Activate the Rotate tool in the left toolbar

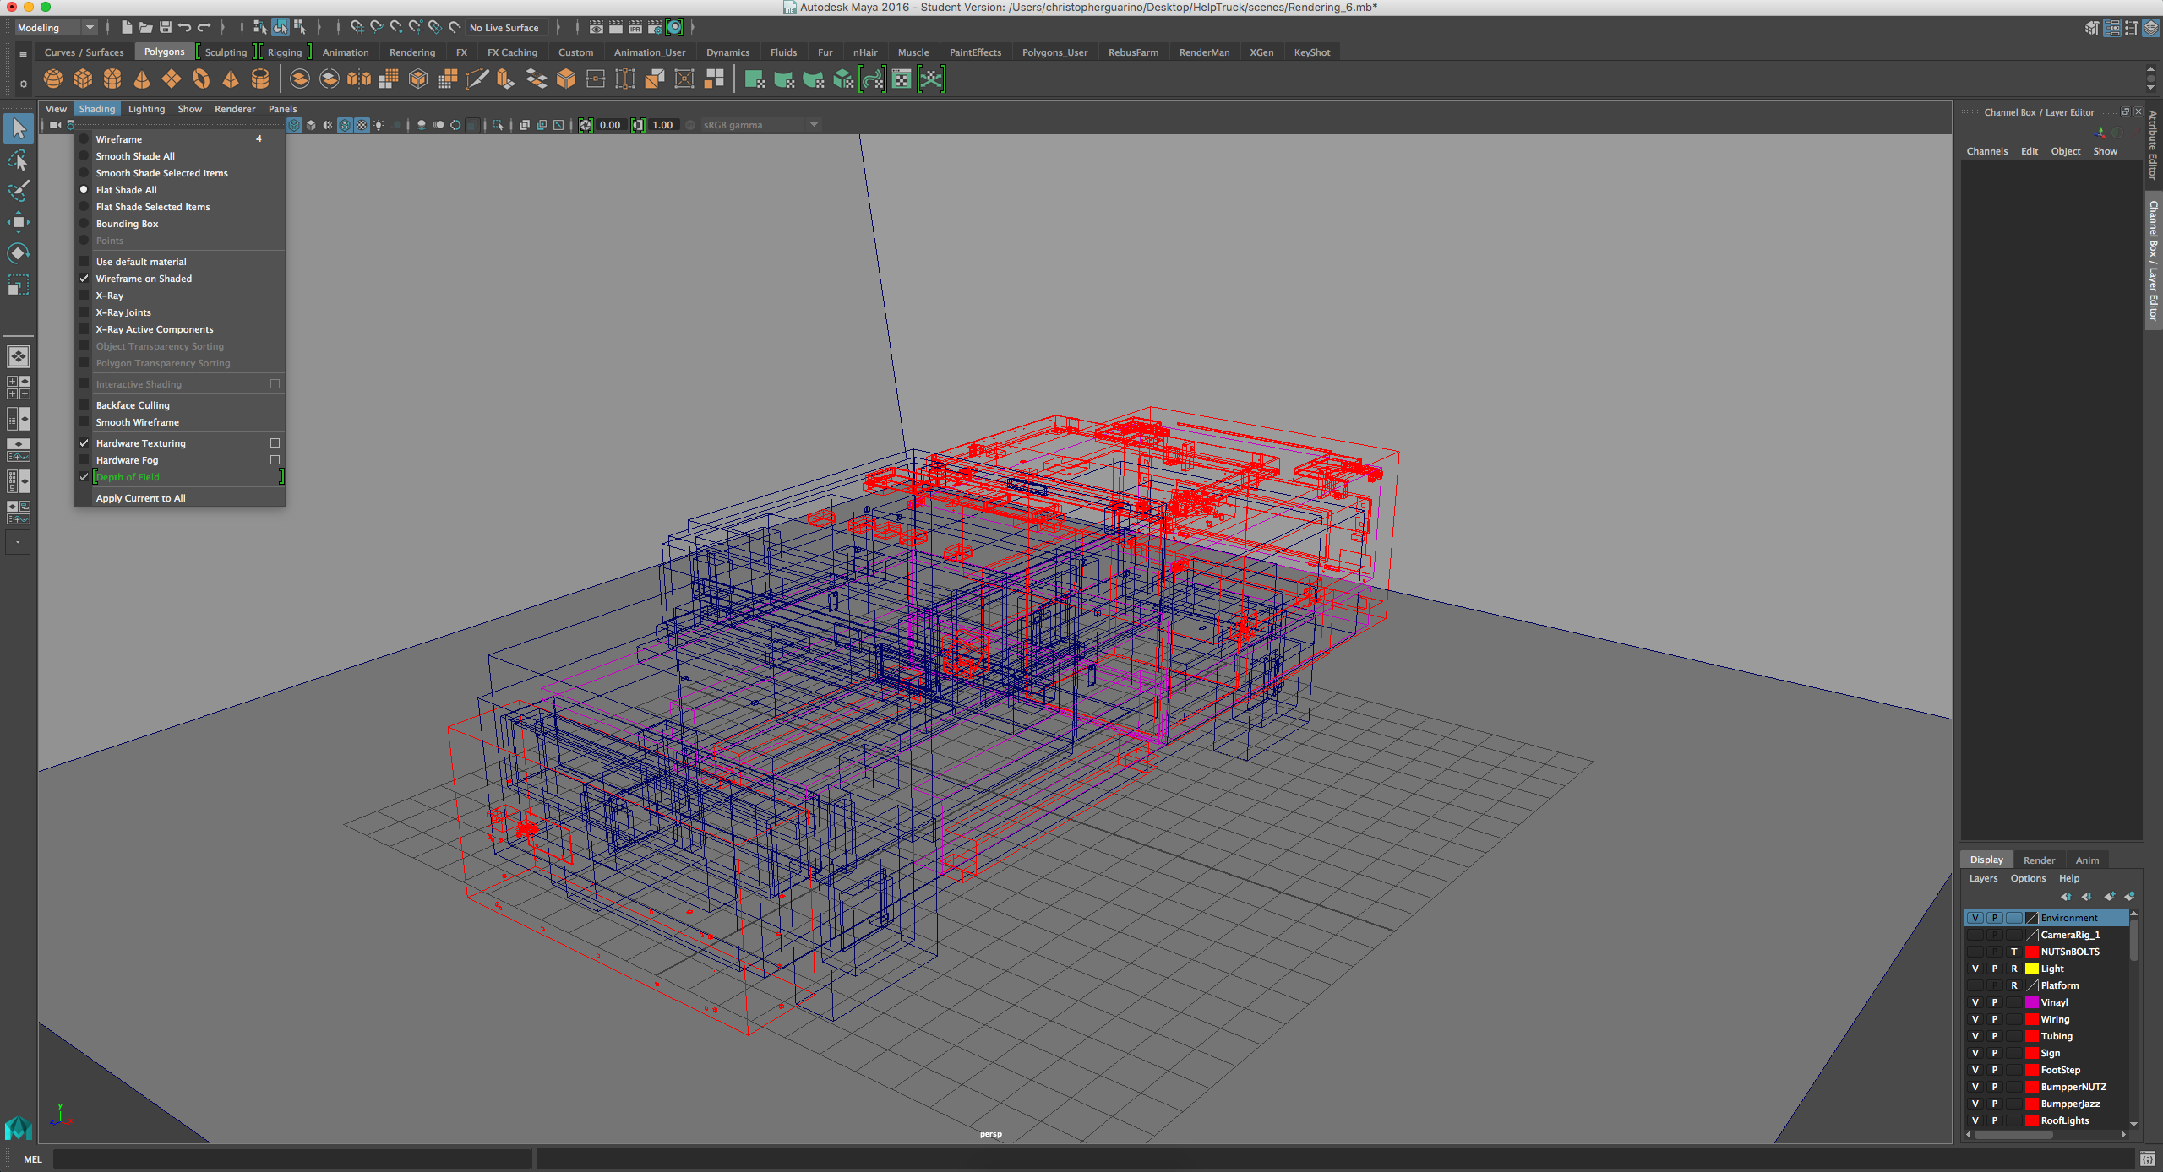(x=19, y=252)
